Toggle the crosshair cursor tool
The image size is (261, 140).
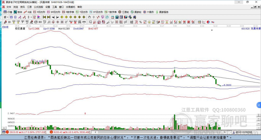(x=94, y=17)
